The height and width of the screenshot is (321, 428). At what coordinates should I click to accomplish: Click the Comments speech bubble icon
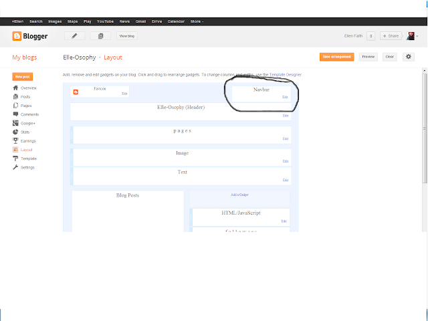click(x=15, y=114)
